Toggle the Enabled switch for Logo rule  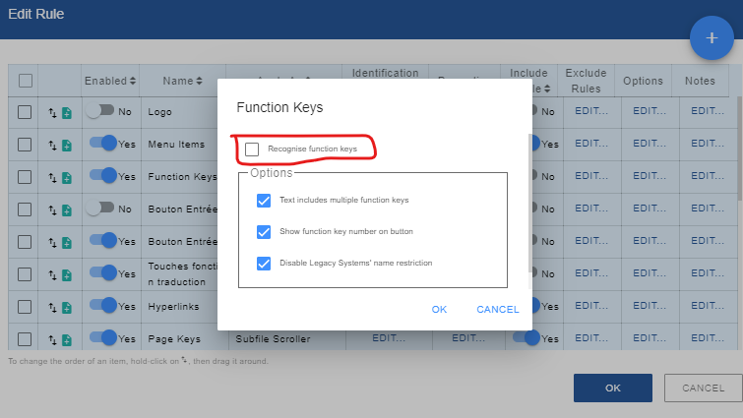99,111
